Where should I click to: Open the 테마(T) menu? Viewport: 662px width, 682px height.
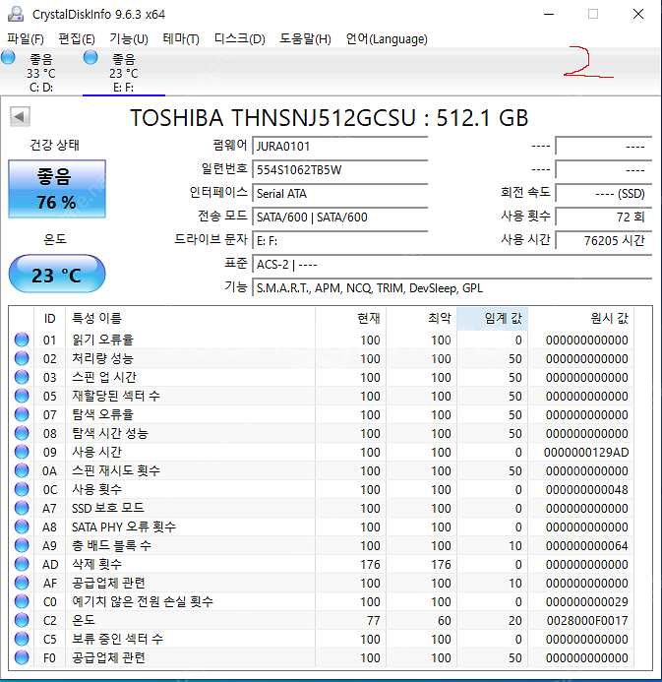pos(181,39)
